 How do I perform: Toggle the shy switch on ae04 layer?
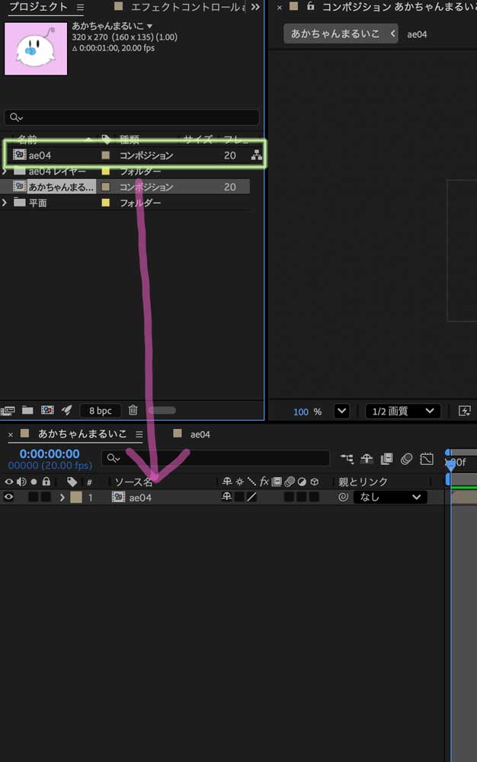[x=227, y=497]
